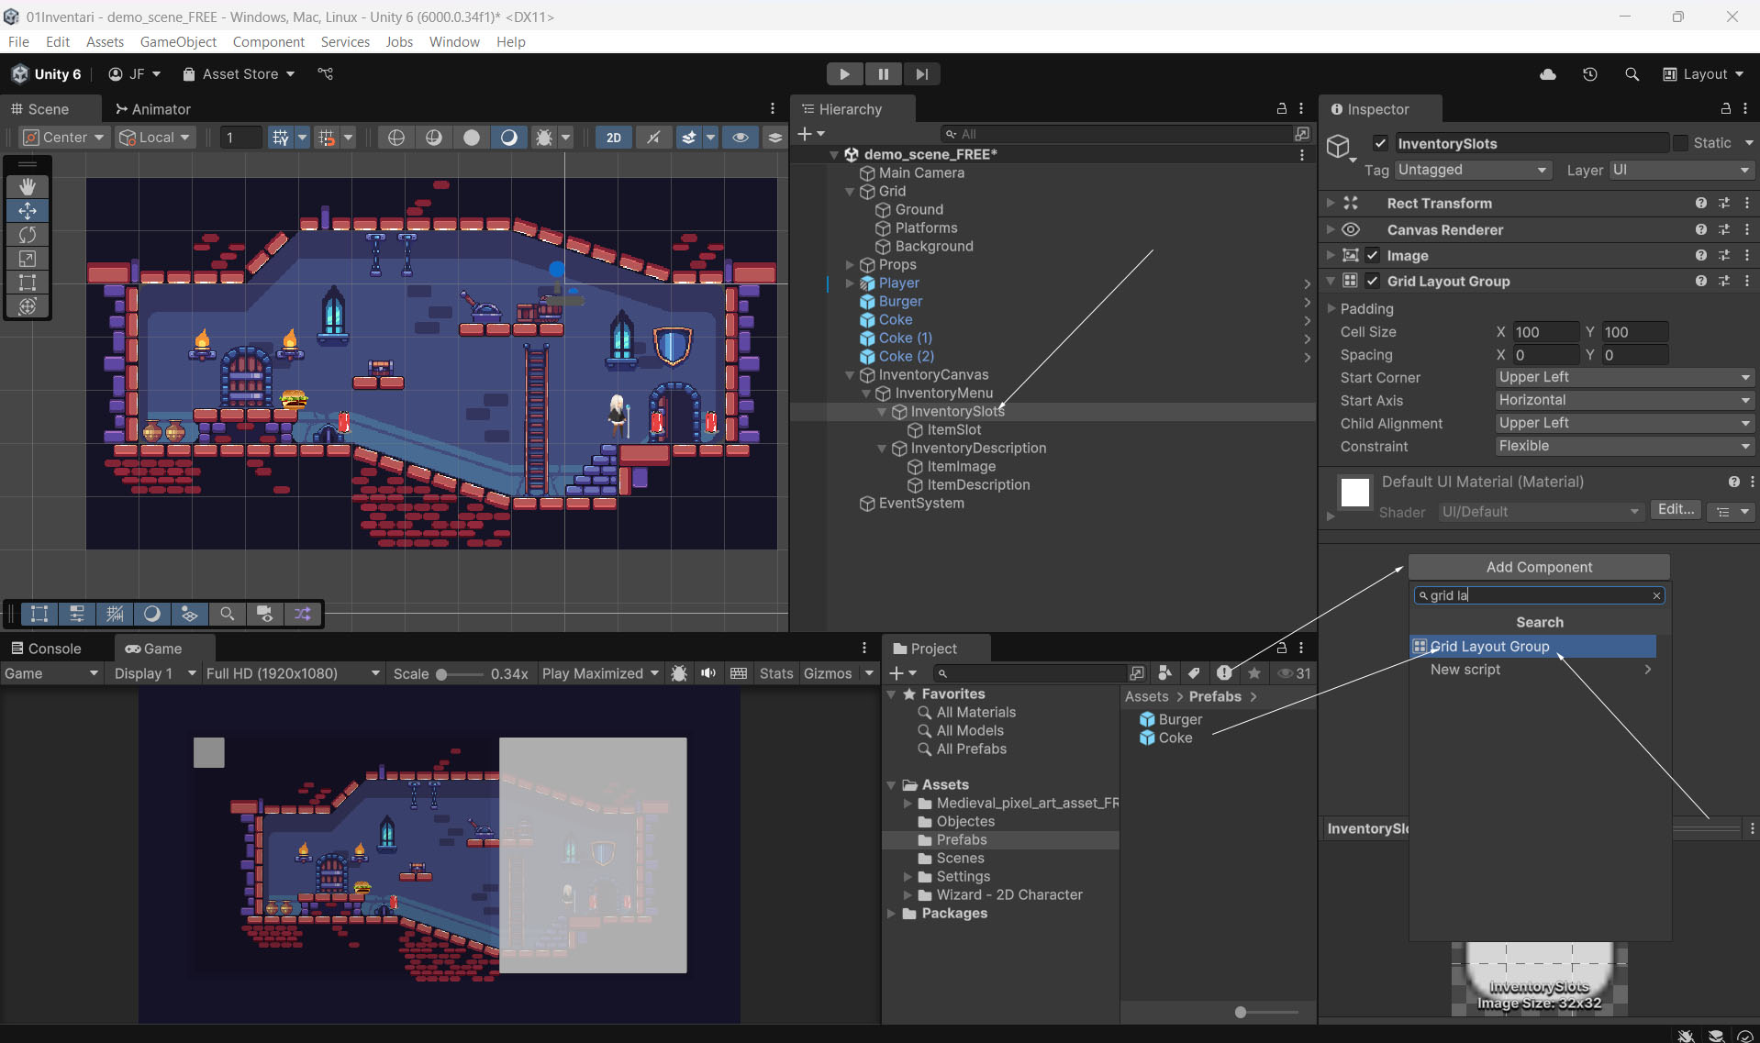Click the global search magnifier icon

point(1632,74)
